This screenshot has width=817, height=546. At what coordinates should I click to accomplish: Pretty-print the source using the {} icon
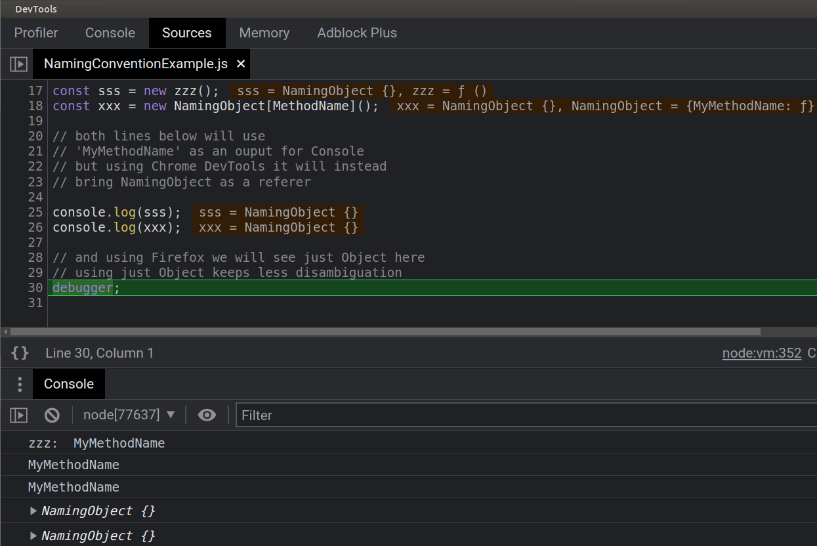click(20, 352)
